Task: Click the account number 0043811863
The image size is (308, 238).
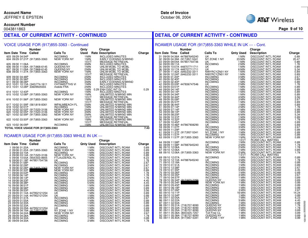Action: (x=15, y=29)
